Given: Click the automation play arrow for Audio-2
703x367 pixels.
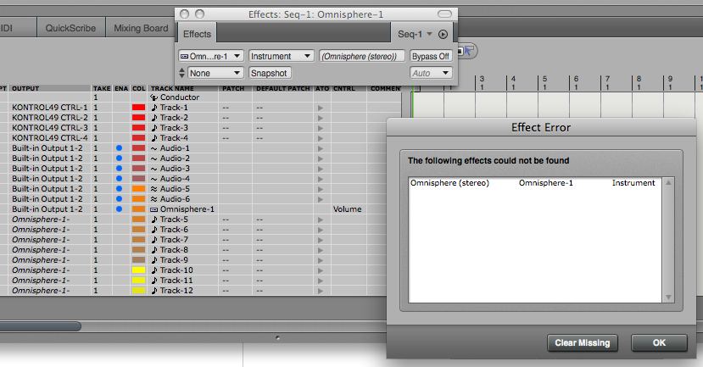Looking at the screenshot, I should (x=320, y=158).
